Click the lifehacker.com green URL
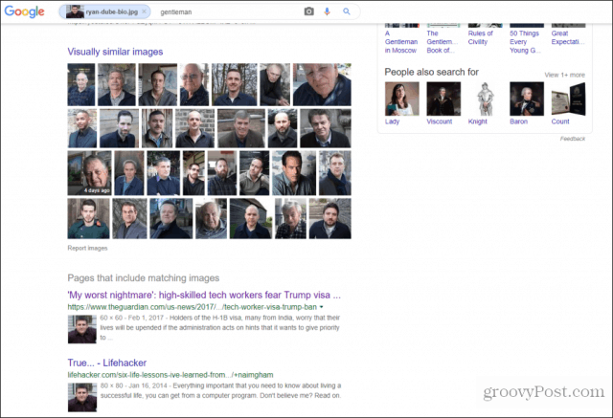This screenshot has width=613, height=418. [170, 375]
